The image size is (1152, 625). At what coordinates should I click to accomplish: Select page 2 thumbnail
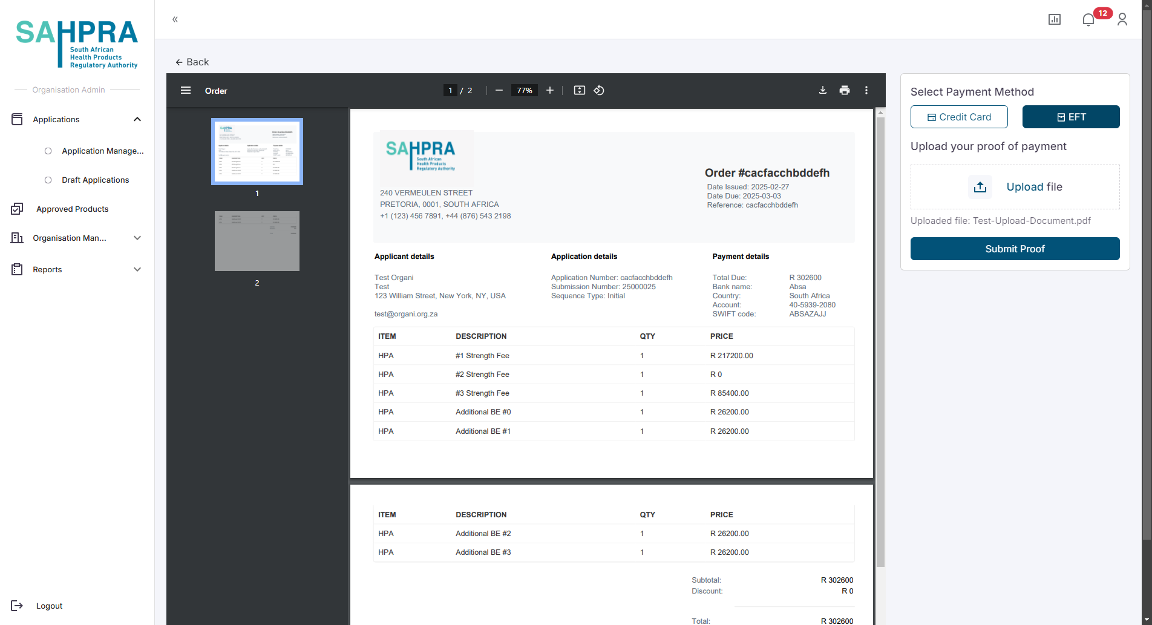(257, 241)
